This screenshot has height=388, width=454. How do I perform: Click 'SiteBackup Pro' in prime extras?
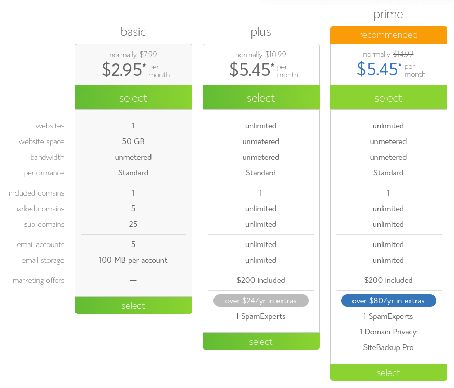click(x=388, y=347)
